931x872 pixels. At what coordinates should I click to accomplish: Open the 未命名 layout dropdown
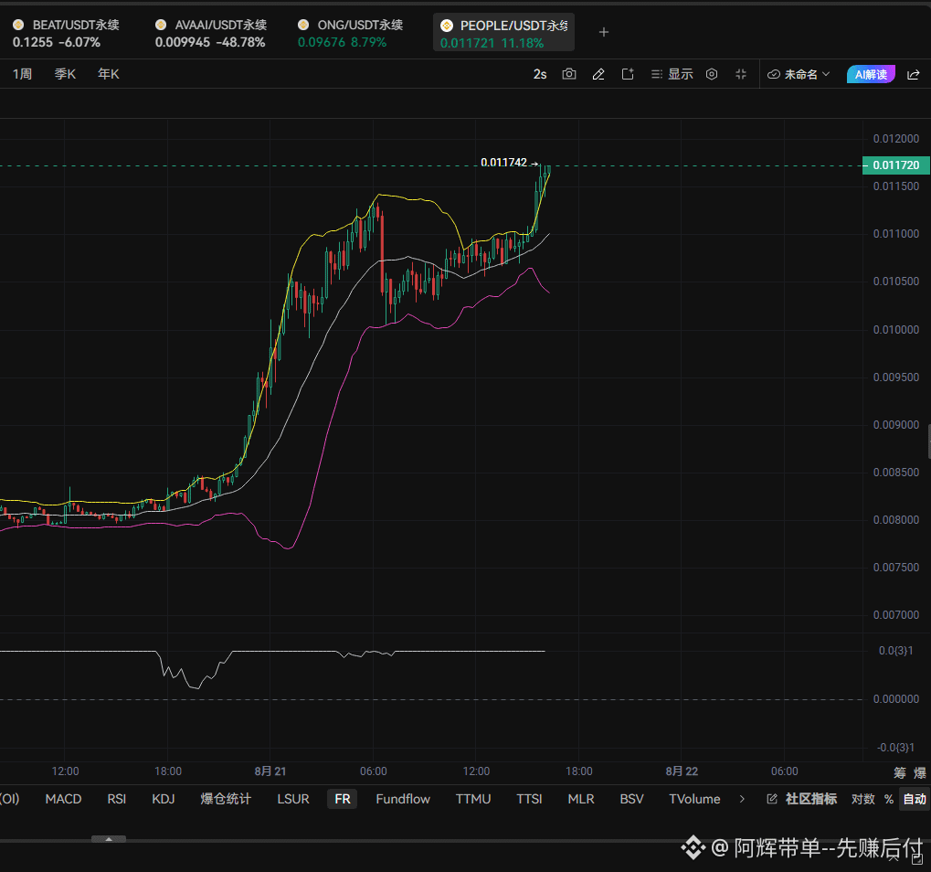coord(798,74)
